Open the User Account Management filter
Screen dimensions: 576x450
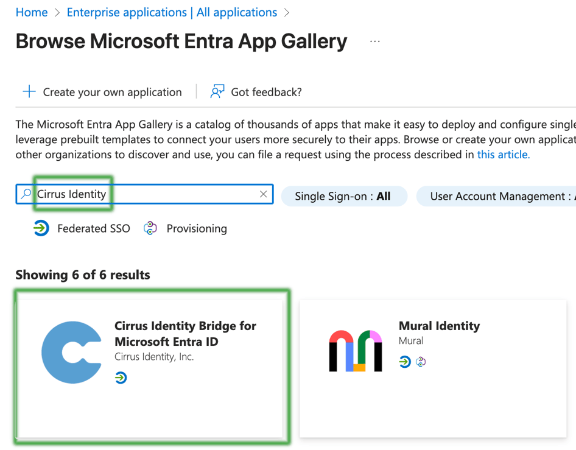coord(496,196)
